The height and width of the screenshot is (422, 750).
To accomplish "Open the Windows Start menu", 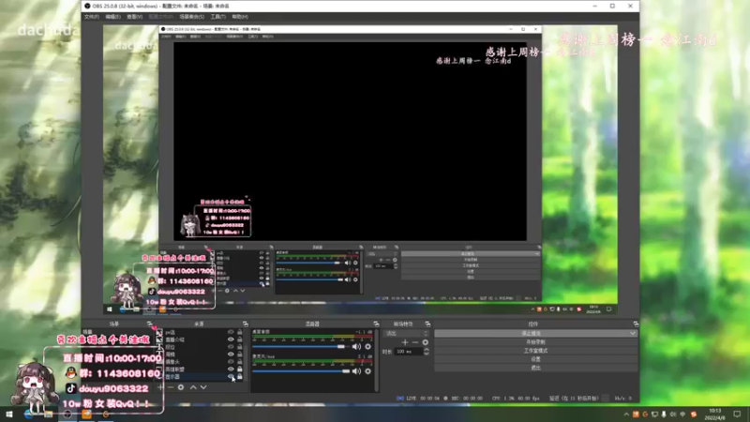I will 9,414.
